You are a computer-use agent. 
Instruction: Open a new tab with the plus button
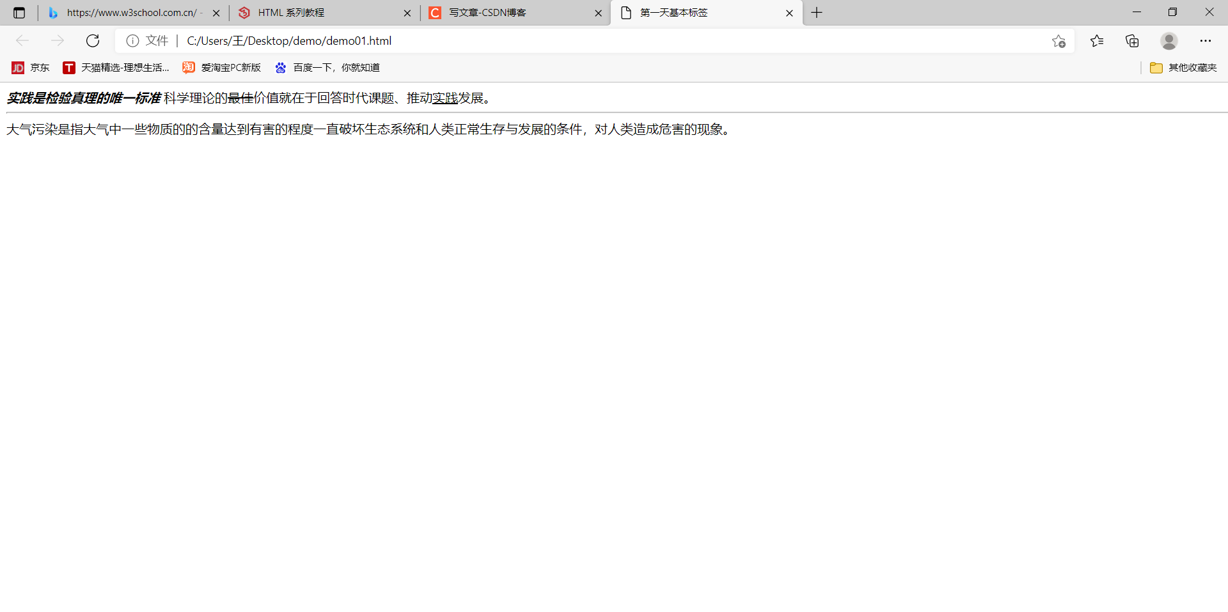(x=816, y=12)
